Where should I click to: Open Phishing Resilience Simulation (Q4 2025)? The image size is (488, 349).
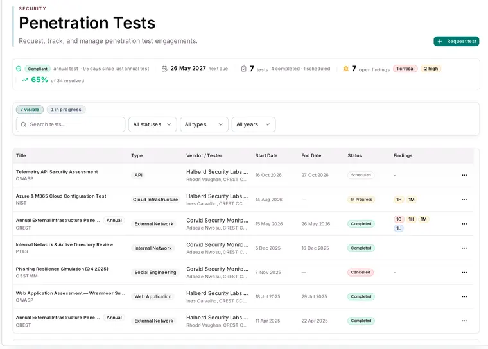pyautogui.click(x=62, y=269)
